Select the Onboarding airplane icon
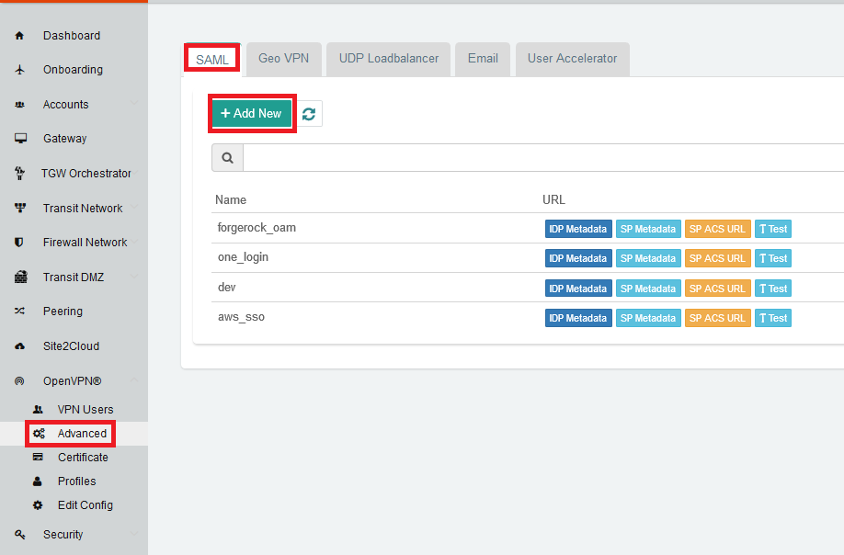Image resolution: width=844 pixels, height=555 pixels. (x=18, y=69)
